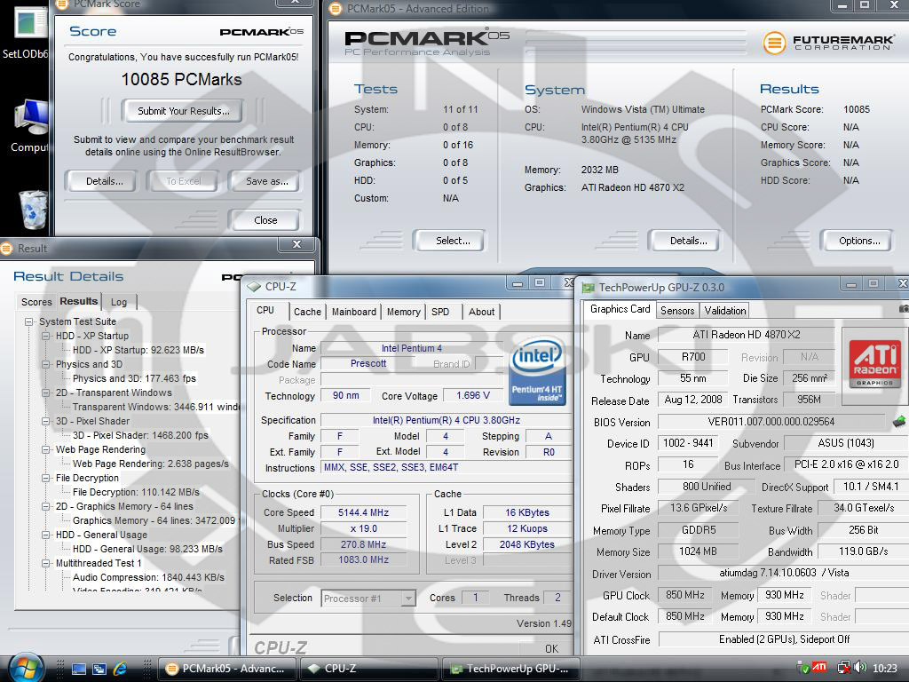Viewport: 909px width, 682px height.
Task: Click the Submit Your Results button
Action: (x=183, y=111)
